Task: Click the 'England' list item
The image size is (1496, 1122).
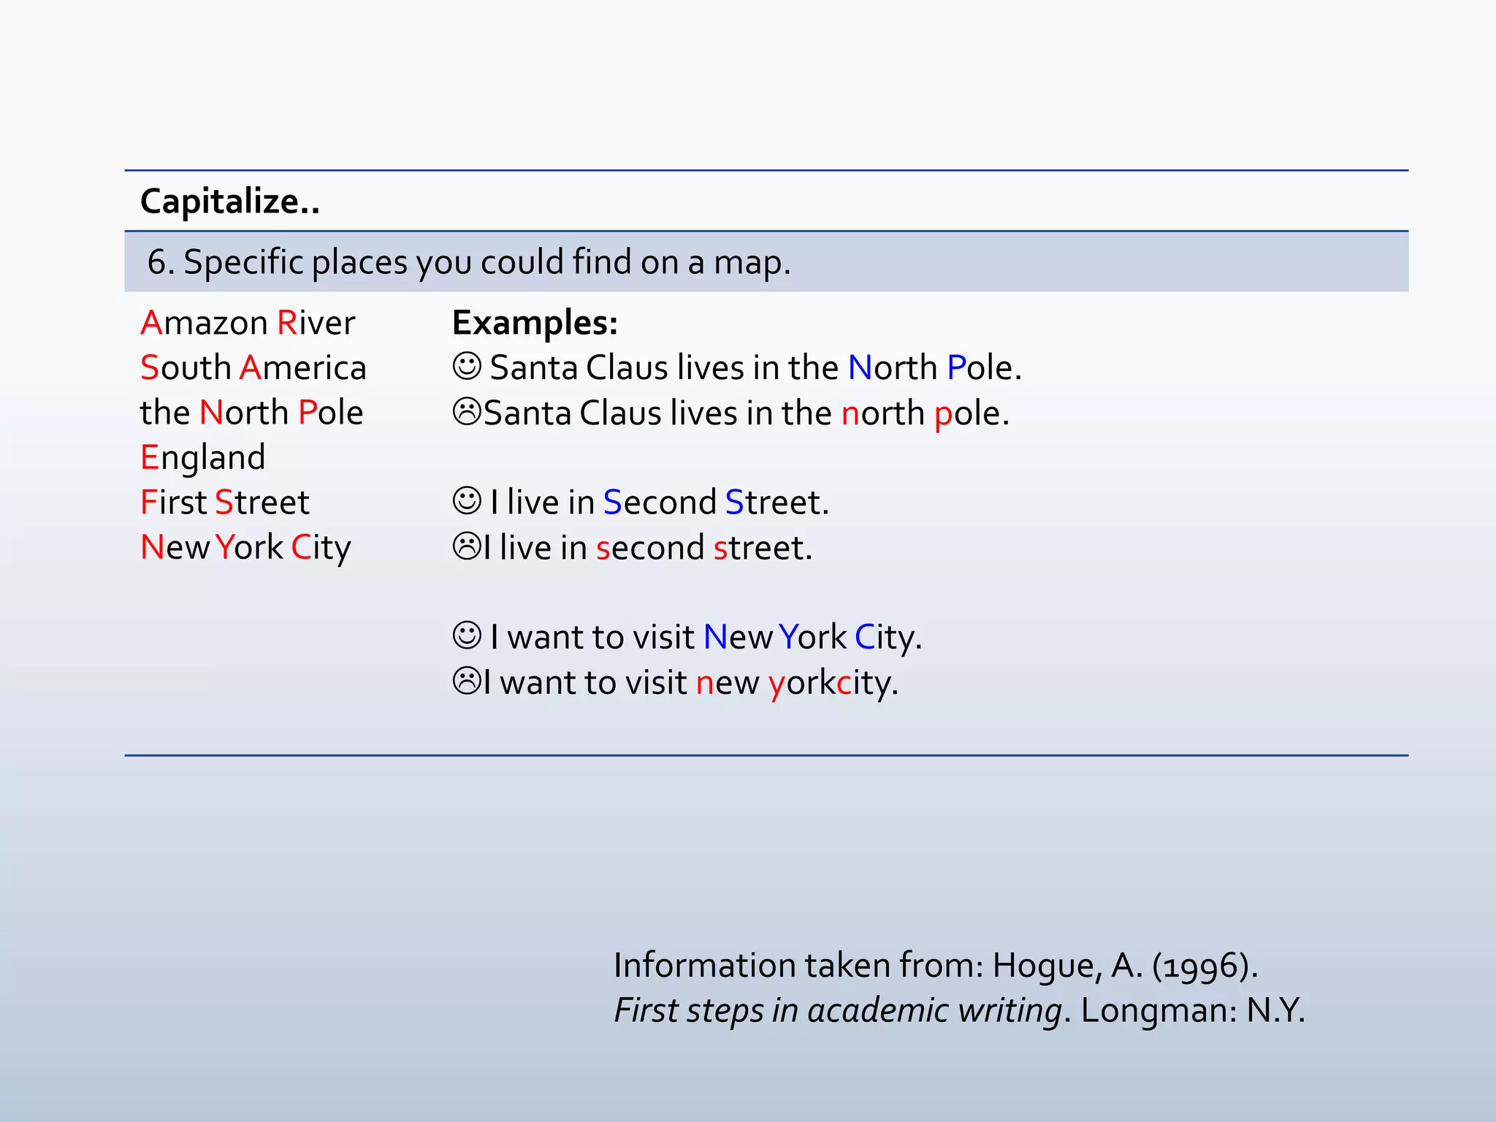Action: point(202,457)
